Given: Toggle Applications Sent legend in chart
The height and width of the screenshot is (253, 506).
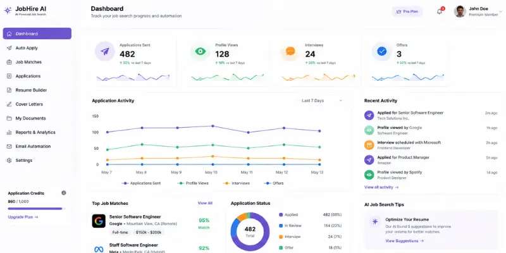Looking at the screenshot, I should [141, 183].
